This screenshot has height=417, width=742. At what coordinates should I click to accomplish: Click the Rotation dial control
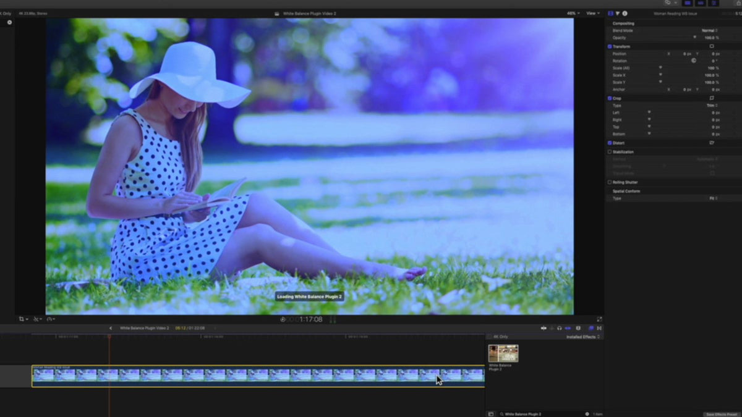pos(694,61)
